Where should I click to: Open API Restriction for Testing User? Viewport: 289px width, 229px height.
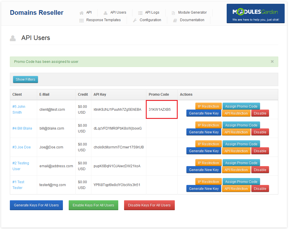(236, 170)
